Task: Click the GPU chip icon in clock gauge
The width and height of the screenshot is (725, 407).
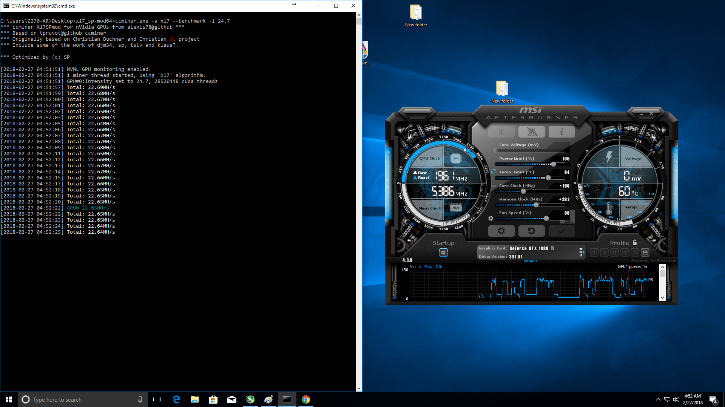Action: 456,159
